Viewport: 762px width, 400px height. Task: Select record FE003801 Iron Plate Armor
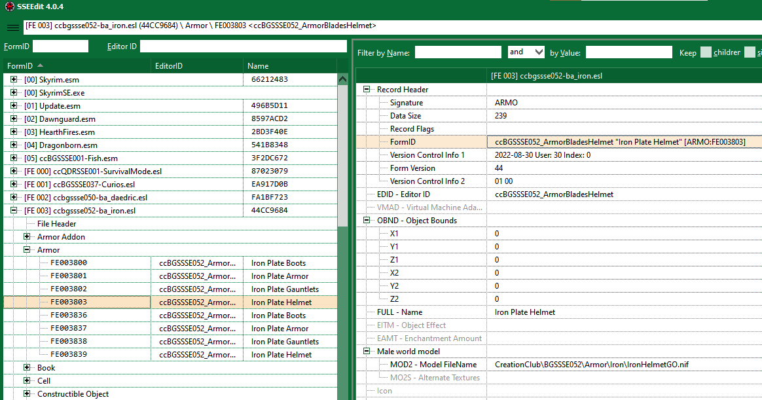tap(170, 276)
